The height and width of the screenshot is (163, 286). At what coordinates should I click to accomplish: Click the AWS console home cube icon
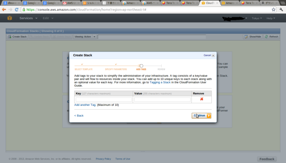(10, 18)
